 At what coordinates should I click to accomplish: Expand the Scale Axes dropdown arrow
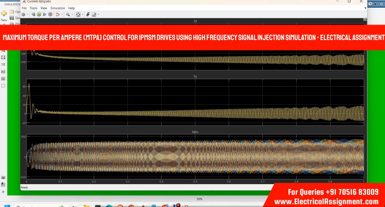point(82,14)
